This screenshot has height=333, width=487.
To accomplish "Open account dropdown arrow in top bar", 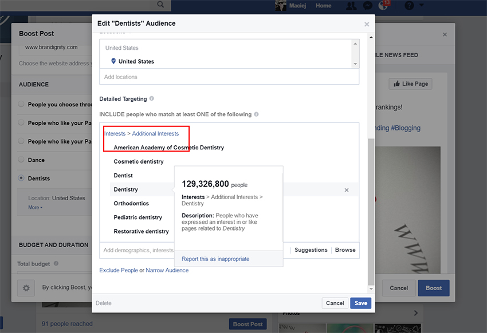I will click(422, 5).
